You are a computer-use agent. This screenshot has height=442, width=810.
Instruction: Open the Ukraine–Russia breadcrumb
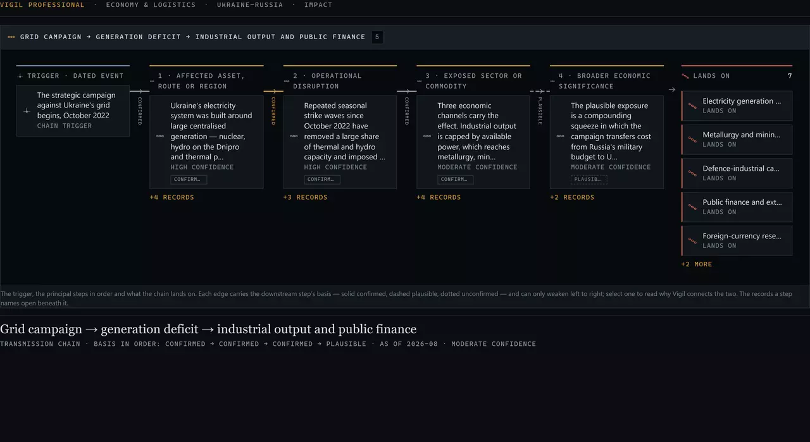click(x=249, y=5)
